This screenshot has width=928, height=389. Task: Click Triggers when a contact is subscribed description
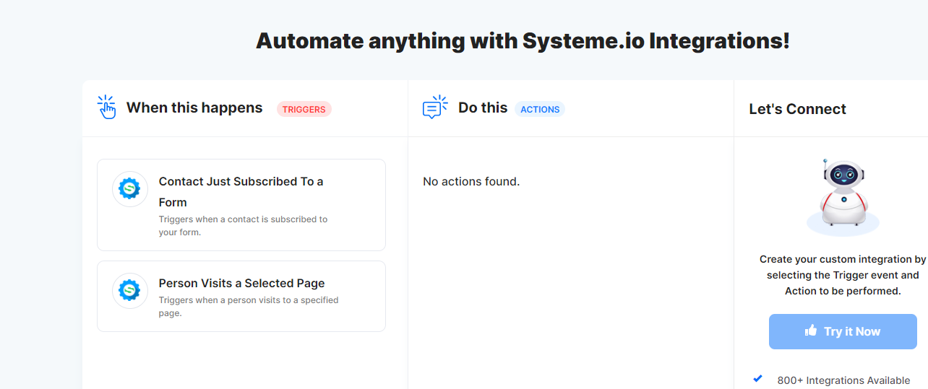coord(243,226)
